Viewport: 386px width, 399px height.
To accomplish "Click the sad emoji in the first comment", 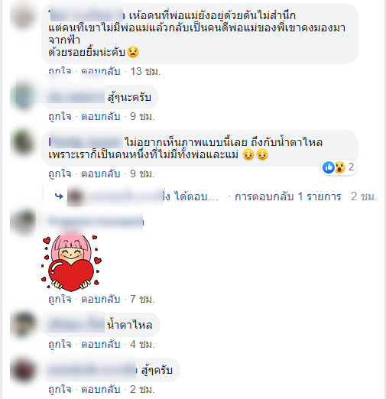I will point(133,52).
